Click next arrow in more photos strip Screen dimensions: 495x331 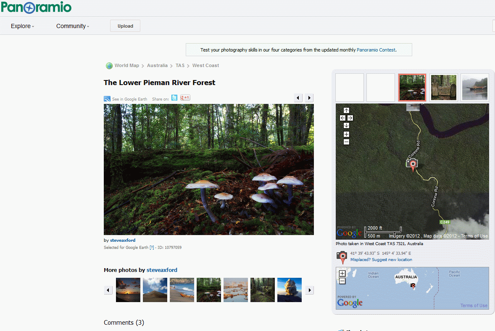tap(309, 290)
